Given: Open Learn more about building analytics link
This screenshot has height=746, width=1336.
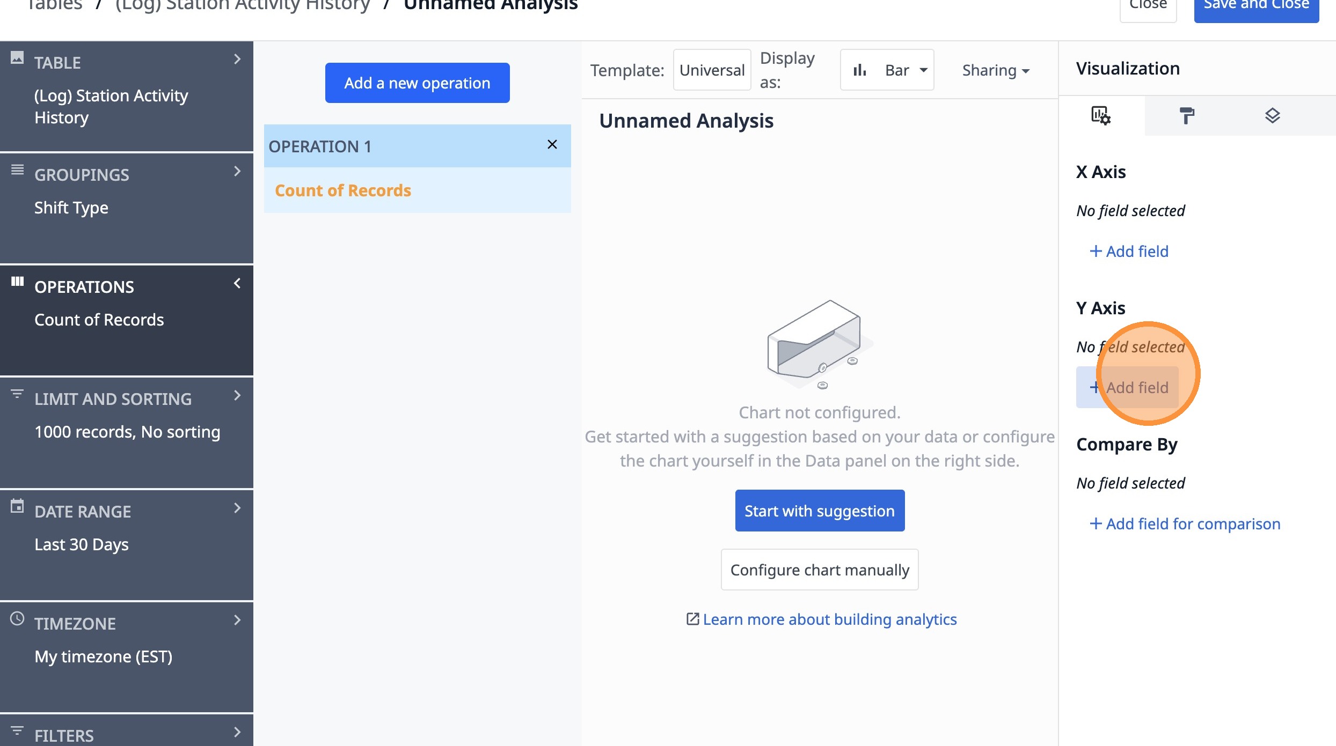Looking at the screenshot, I should [829, 619].
